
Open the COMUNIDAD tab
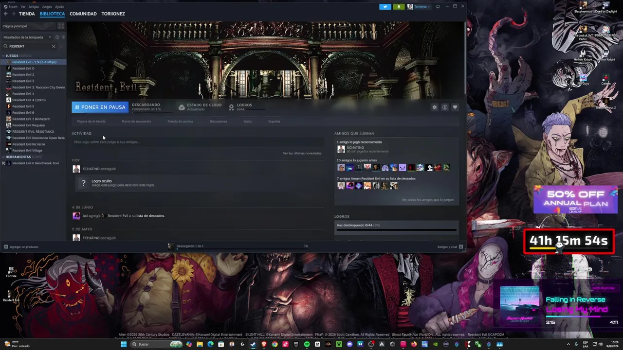point(83,14)
